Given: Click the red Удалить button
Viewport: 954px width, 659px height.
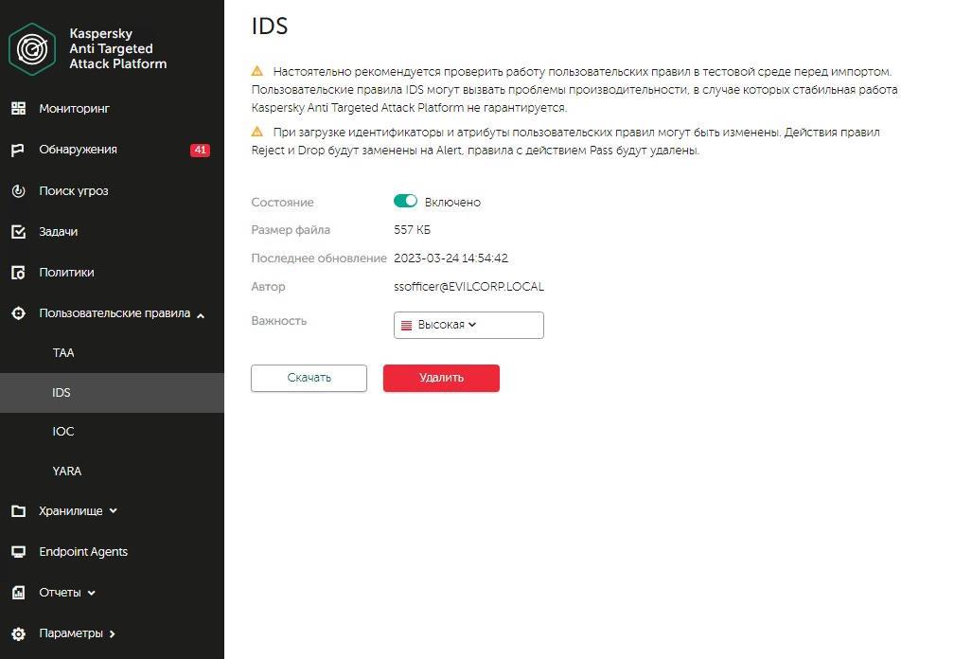Looking at the screenshot, I should coord(441,378).
